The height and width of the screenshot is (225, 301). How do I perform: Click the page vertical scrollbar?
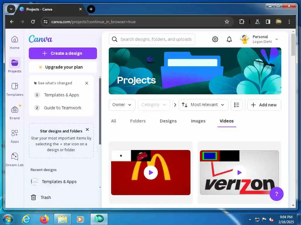click(x=293, y=45)
